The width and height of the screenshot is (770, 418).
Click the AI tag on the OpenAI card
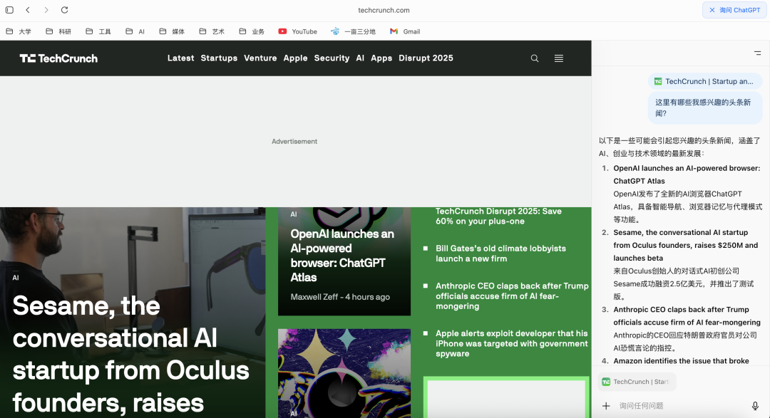pyautogui.click(x=294, y=214)
